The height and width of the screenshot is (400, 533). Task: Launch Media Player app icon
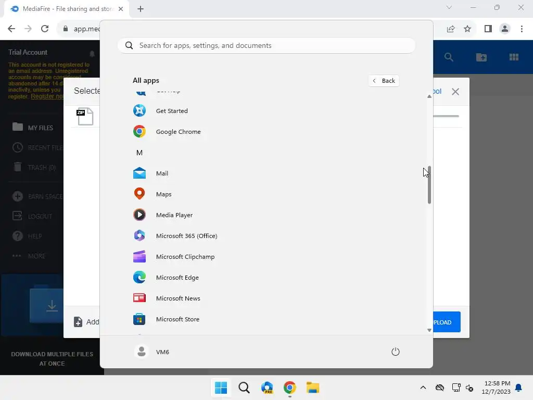pos(139,215)
